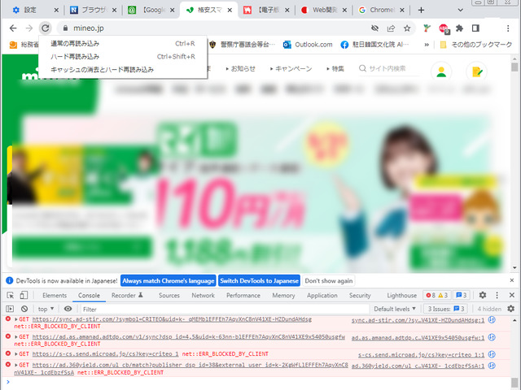521x390 pixels.
Task: Open the Default levels dropdown
Action: 395,309
